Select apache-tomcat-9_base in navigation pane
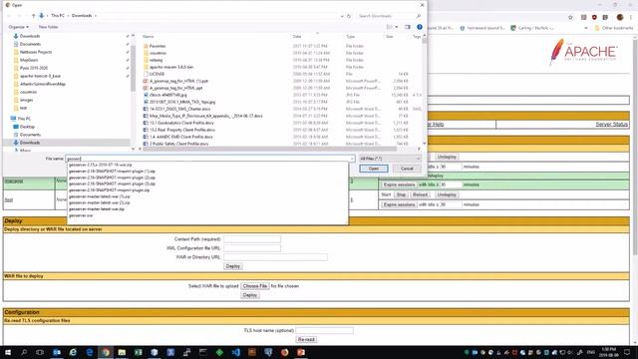Screen dimensions: 638x359 (40, 76)
